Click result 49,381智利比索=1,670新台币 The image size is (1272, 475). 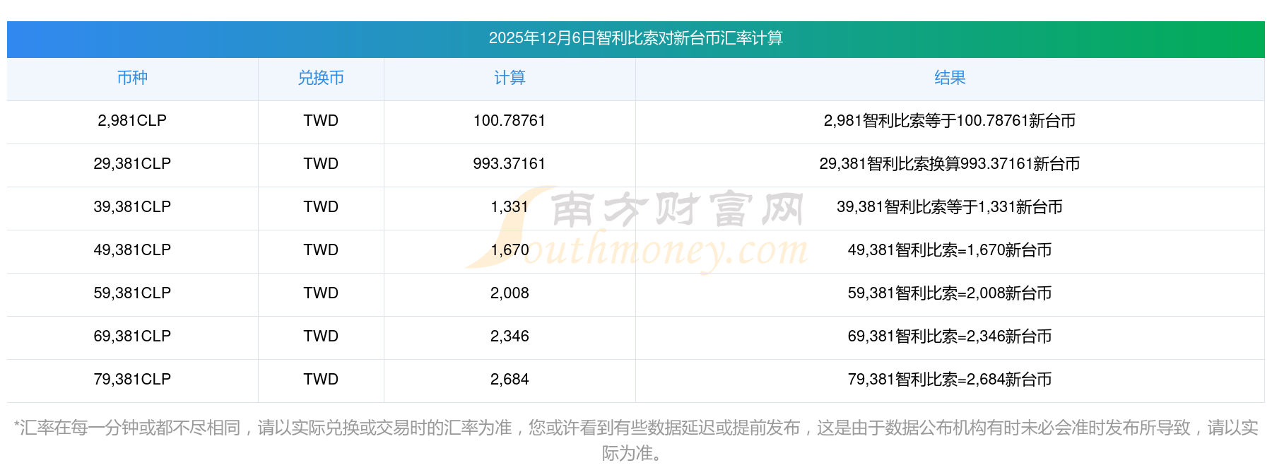coord(950,250)
